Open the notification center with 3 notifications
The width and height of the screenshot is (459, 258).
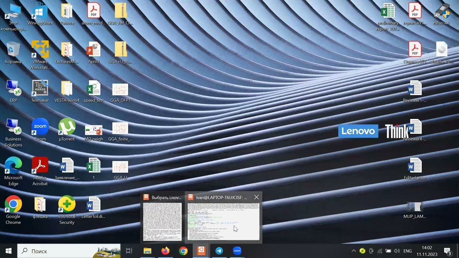(448, 251)
